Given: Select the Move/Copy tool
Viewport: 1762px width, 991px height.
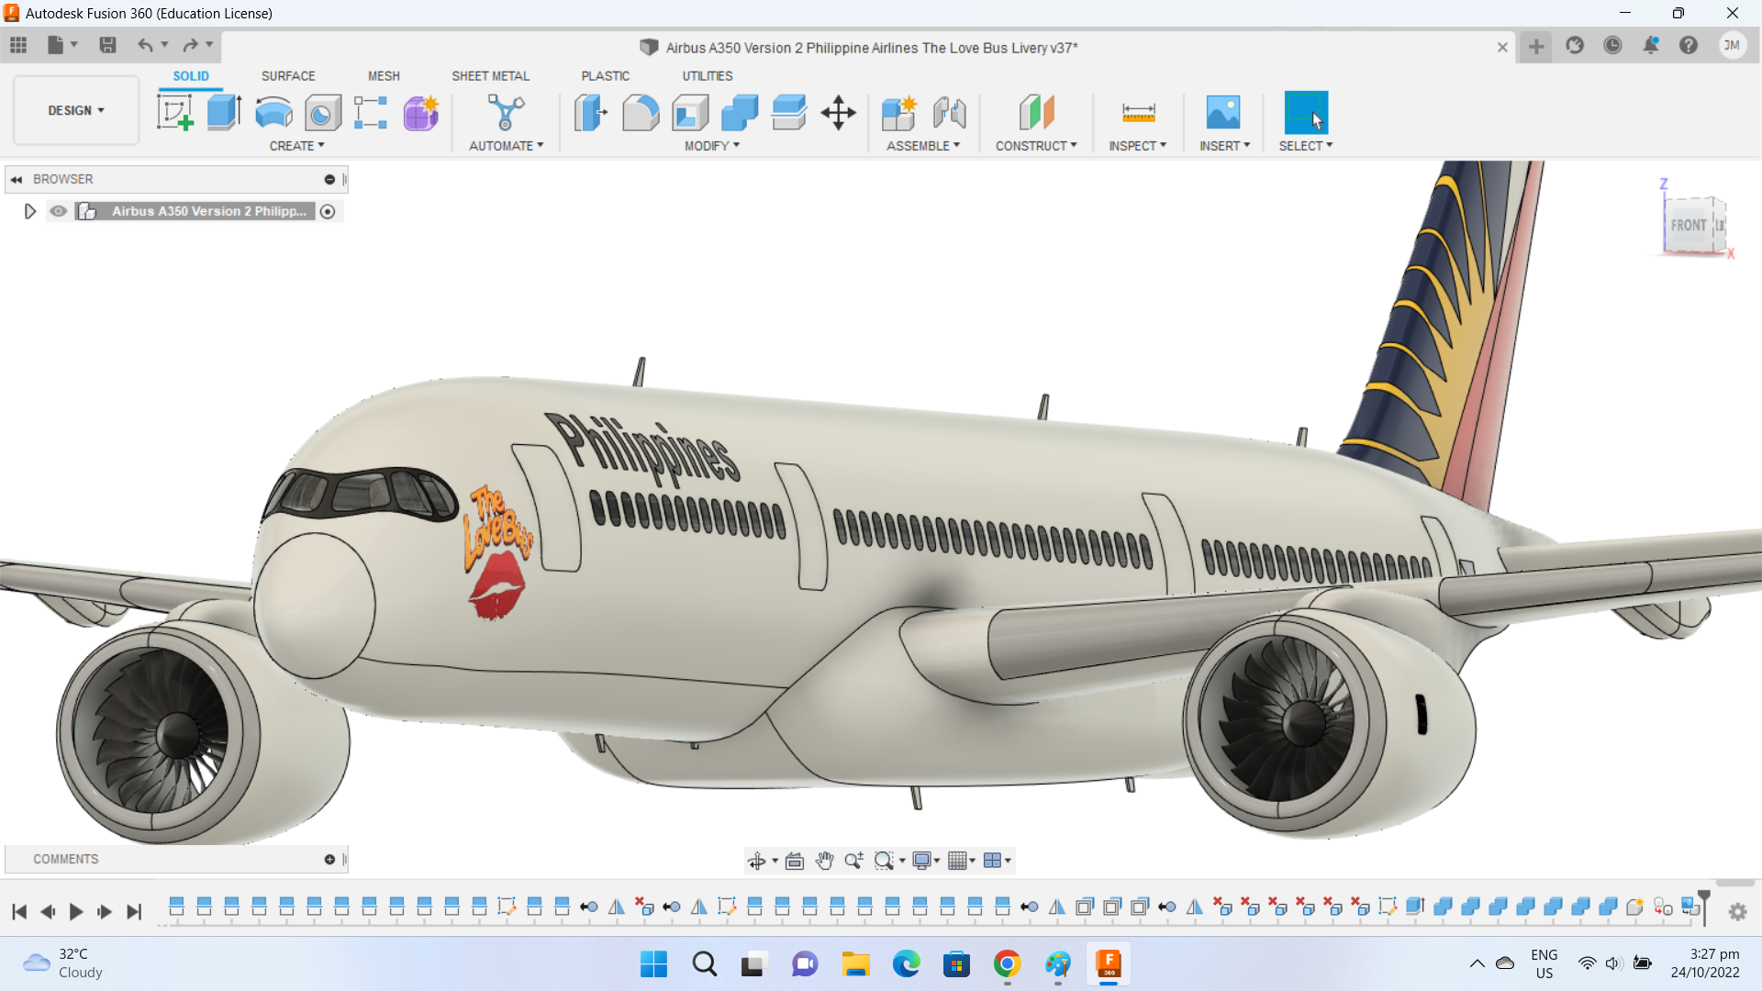Looking at the screenshot, I should 838,113.
